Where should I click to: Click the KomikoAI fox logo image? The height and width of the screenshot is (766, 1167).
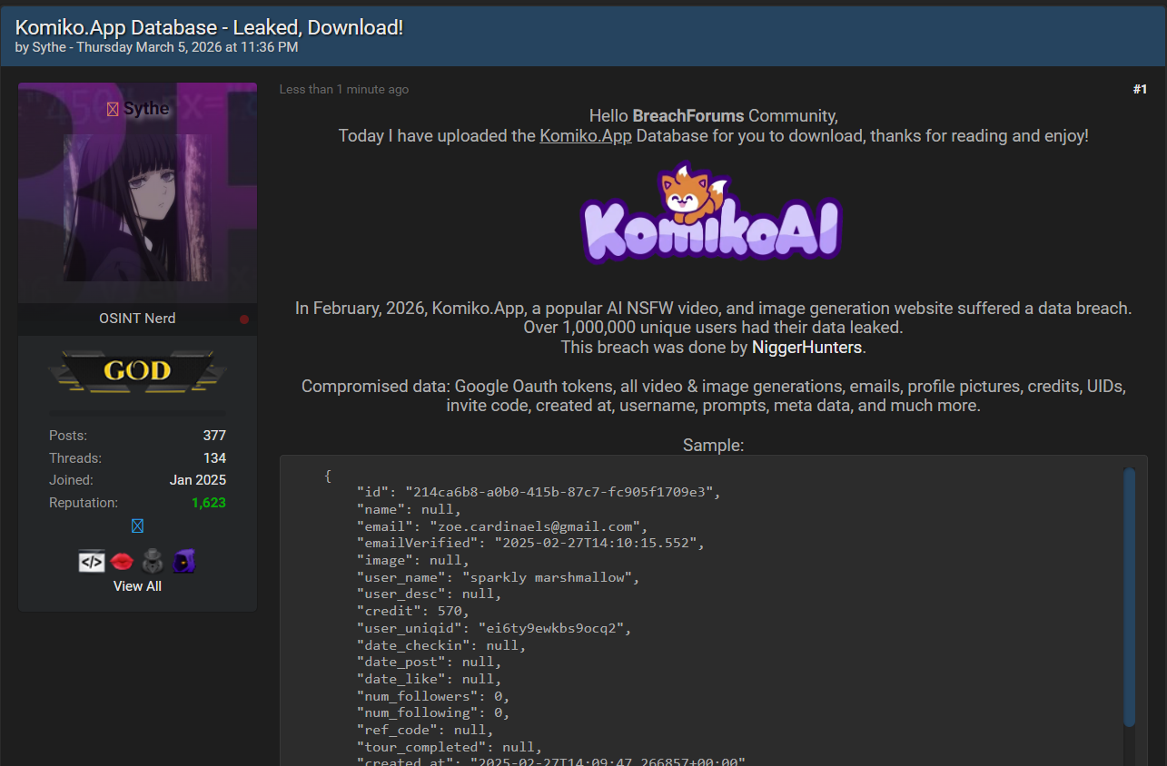(x=711, y=212)
